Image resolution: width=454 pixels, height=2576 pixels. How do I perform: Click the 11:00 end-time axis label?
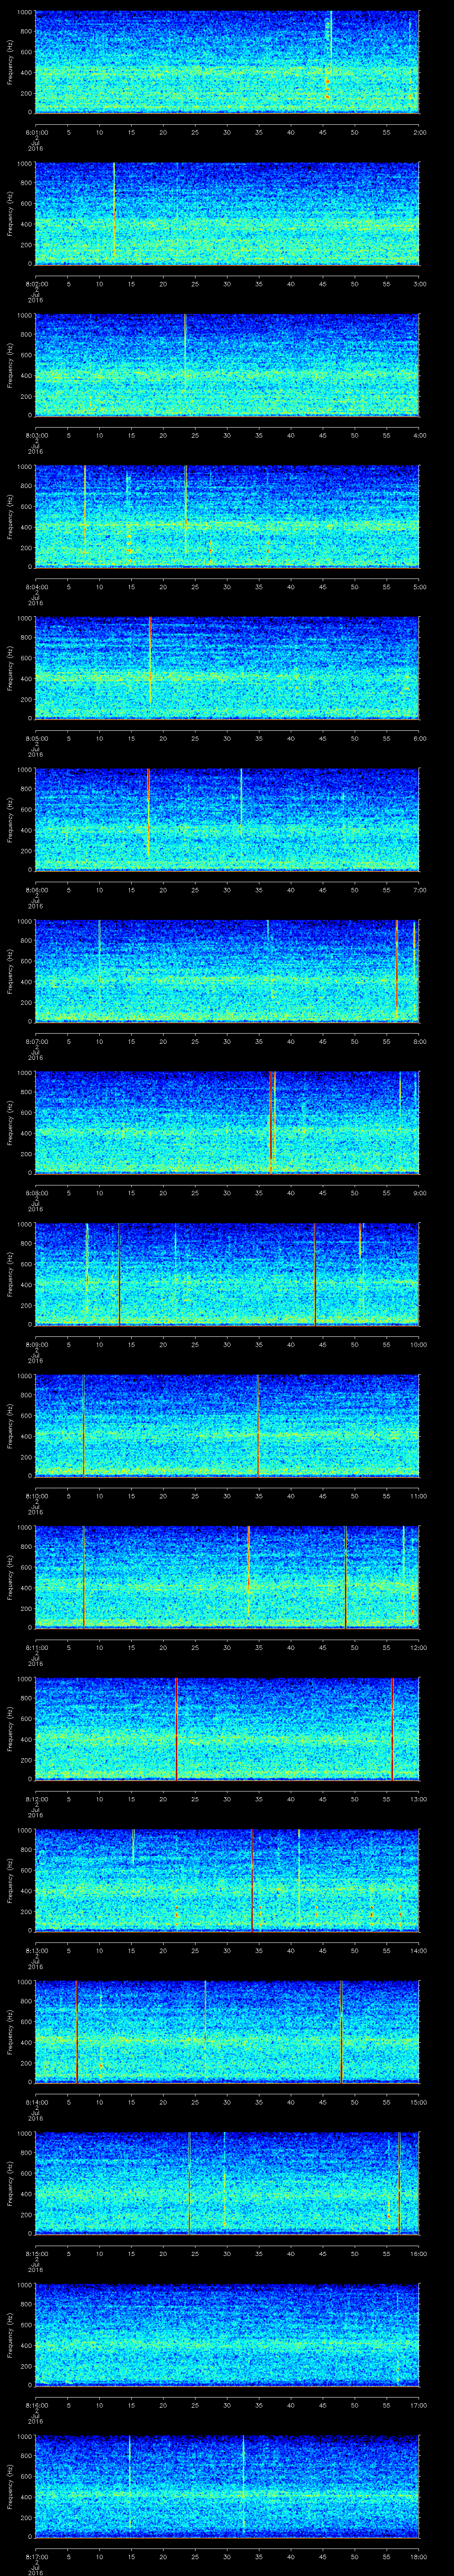418,1496
